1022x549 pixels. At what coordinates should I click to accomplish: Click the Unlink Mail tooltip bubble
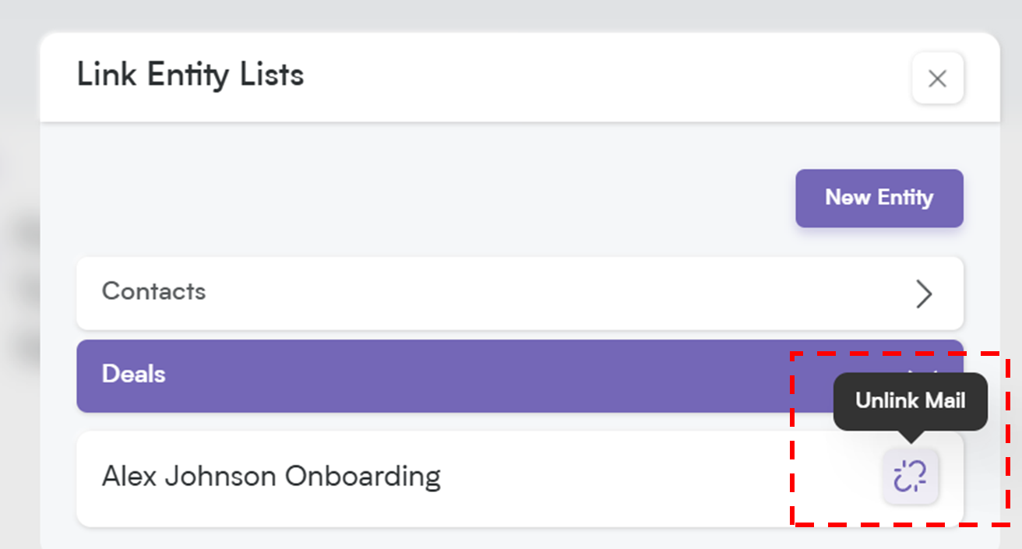910,401
